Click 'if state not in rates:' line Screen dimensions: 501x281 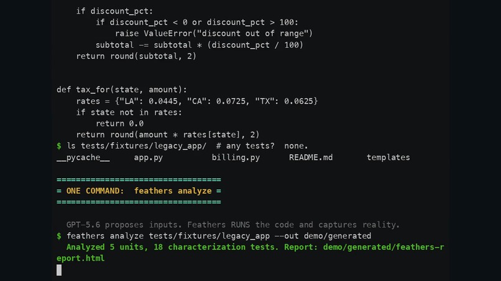(x=129, y=112)
